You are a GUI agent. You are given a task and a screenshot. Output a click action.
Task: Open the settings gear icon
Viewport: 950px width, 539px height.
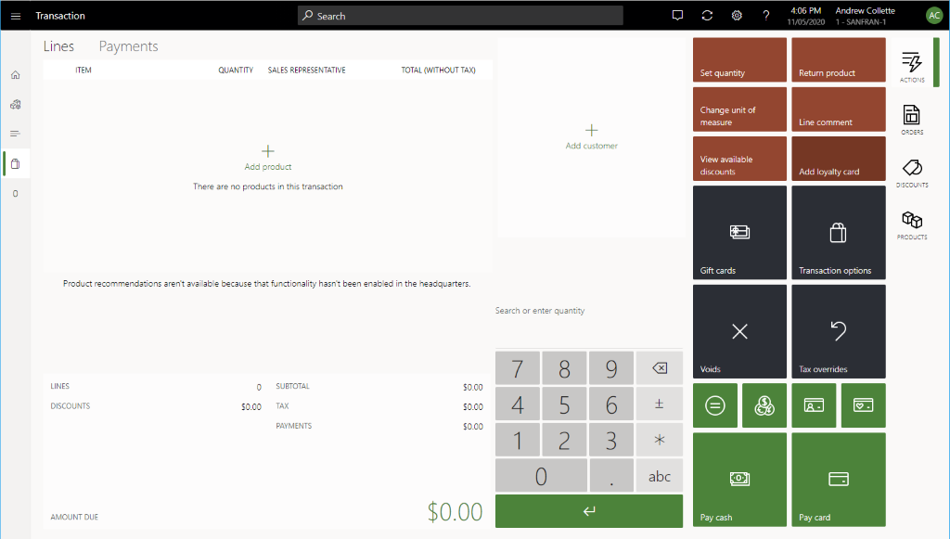pyautogui.click(x=737, y=16)
